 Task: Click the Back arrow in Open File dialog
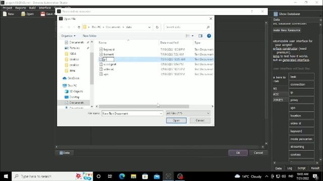pyautogui.click(x=62, y=27)
